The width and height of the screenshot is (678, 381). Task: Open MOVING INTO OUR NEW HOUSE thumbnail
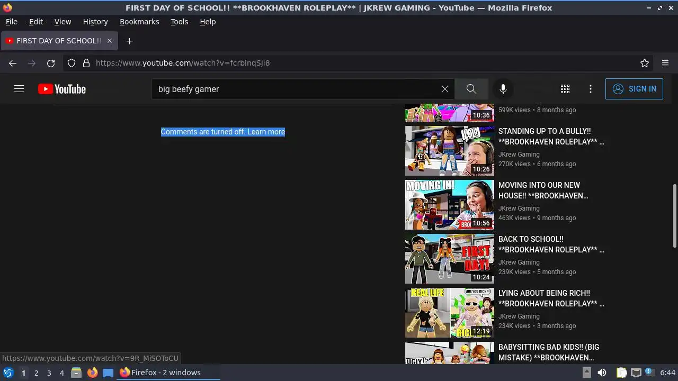pyautogui.click(x=450, y=205)
